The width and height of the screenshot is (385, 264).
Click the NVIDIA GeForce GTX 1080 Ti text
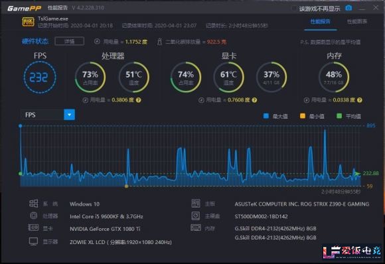[x=105, y=229]
